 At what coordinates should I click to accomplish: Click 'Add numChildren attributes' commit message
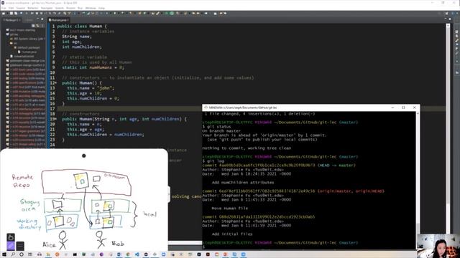point(243,183)
